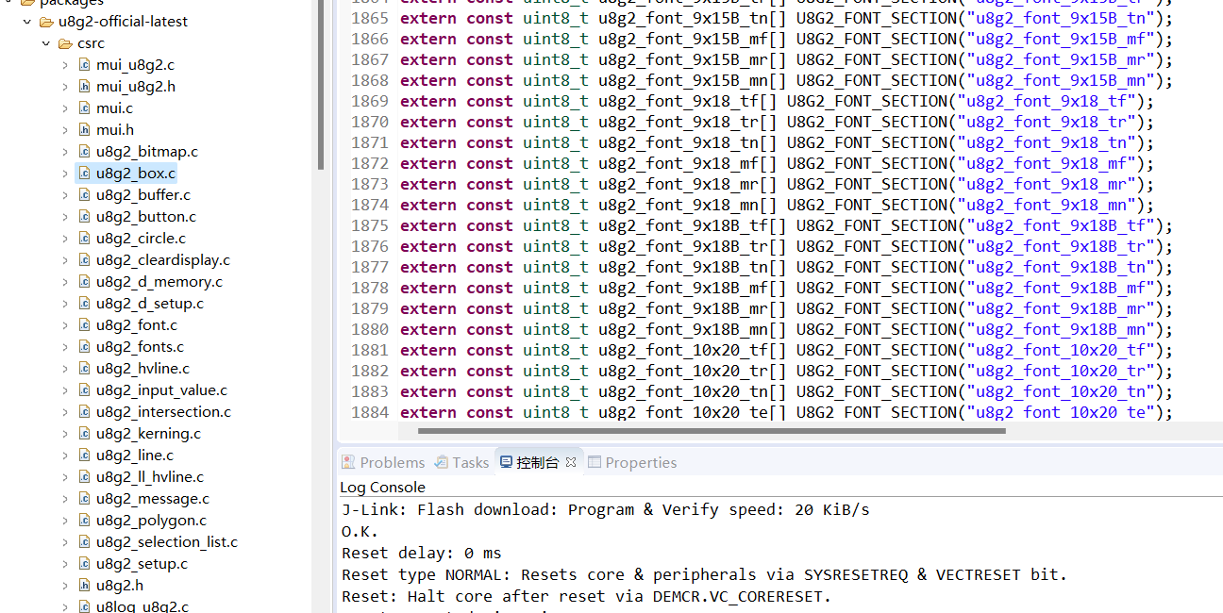Open the Properties tab
This screenshot has height=613, width=1223.
tap(632, 462)
